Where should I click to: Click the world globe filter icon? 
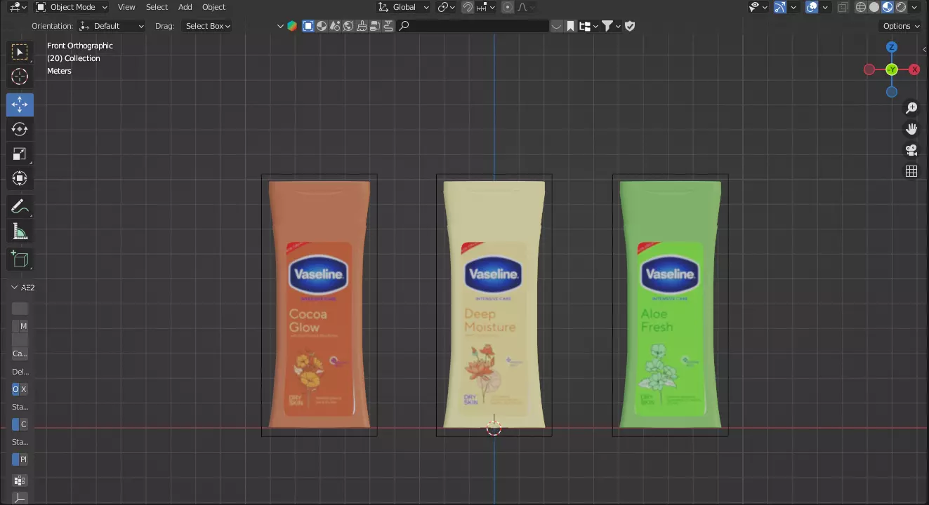click(x=348, y=26)
